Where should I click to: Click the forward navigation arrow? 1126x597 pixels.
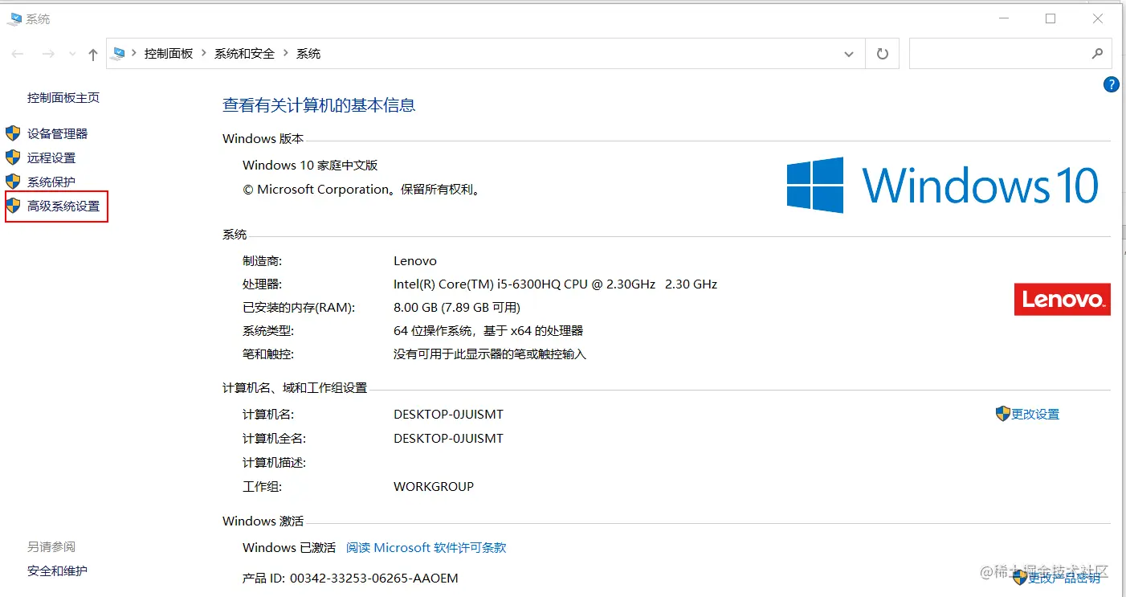click(48, 54)
